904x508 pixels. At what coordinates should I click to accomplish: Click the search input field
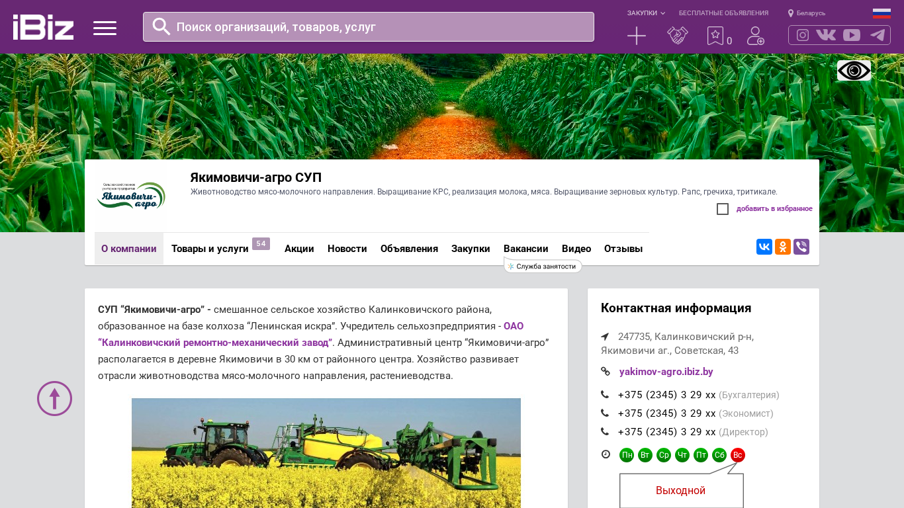(369, 27)
